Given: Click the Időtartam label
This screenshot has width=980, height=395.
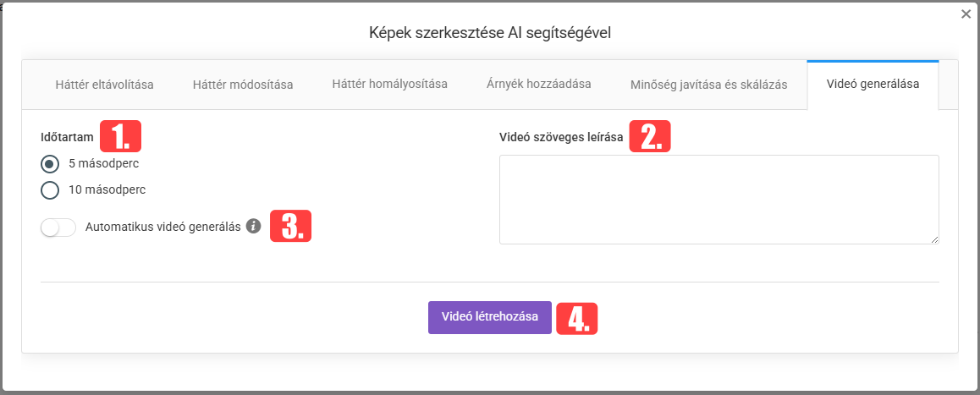Looking at the screenshot, I should [x=67, y=137].
